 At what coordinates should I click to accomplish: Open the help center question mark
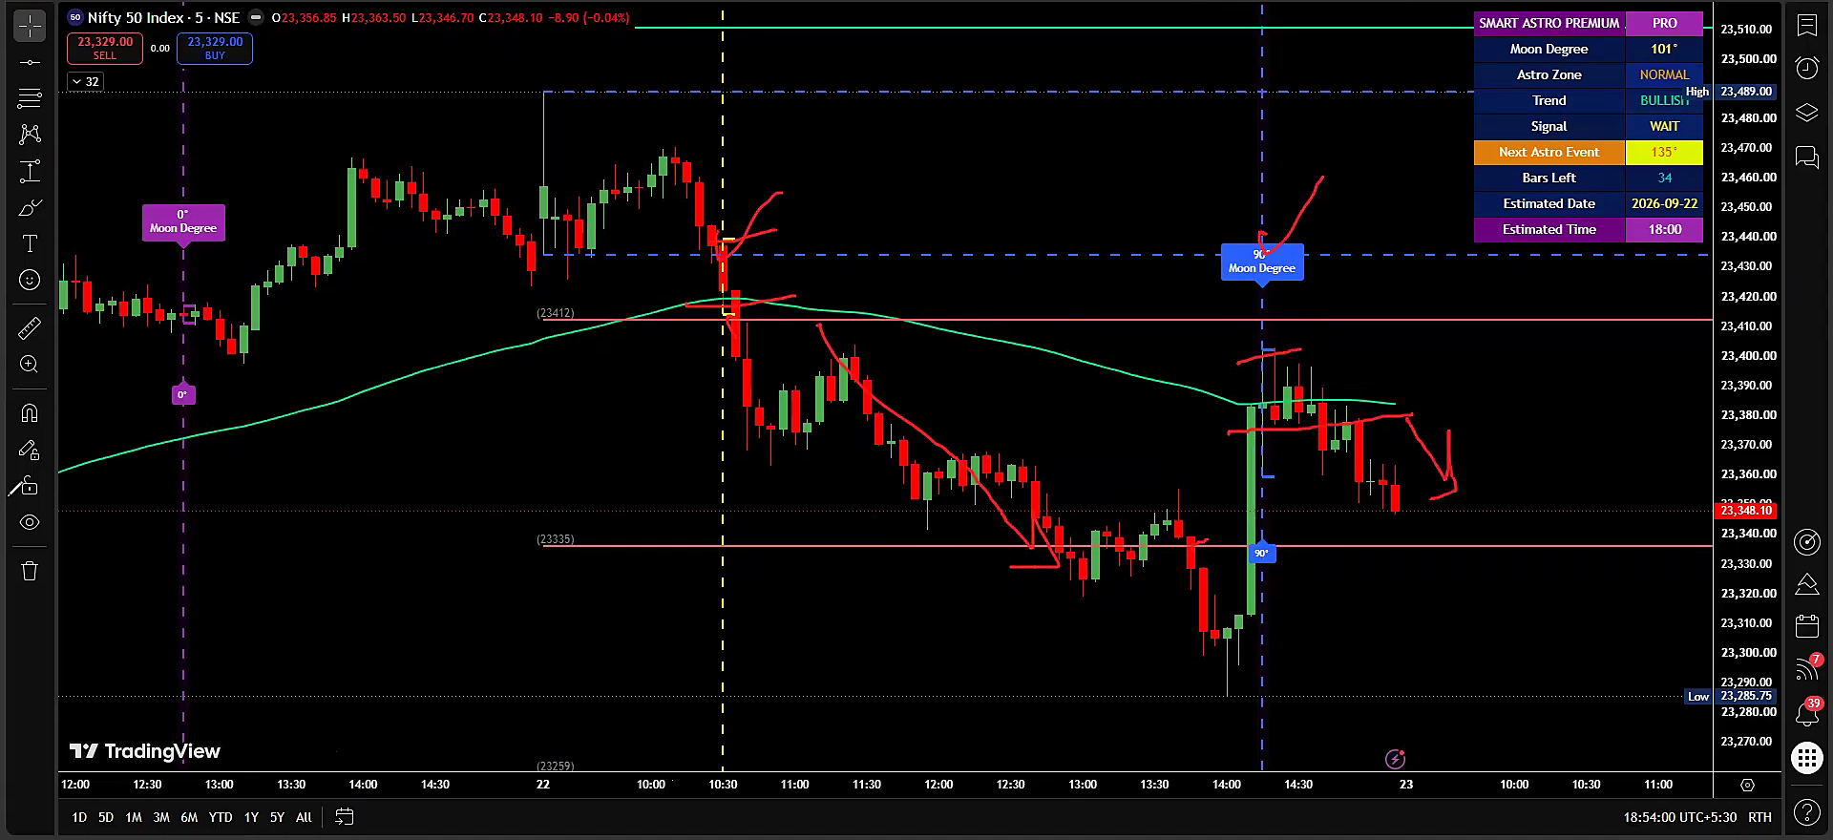pyautogui.click(x=1806, y=812)
